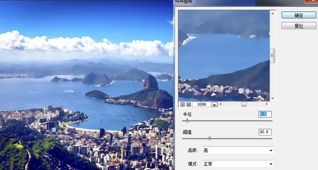318x170 pixels.
Task: Click the 阈值 threshold value field
Action: pos(265,132)
